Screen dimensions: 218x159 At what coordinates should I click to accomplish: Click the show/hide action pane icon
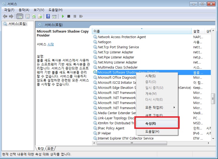pos(54,17)
